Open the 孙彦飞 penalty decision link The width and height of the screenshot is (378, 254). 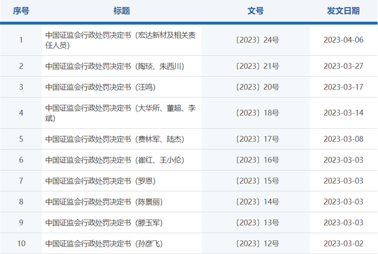104,244
